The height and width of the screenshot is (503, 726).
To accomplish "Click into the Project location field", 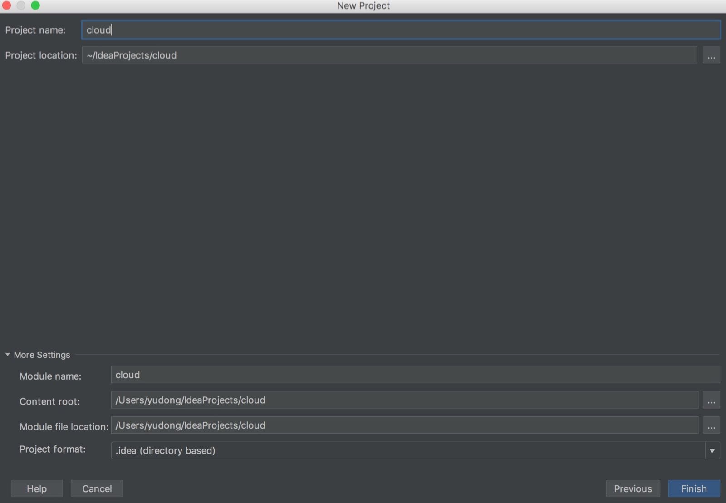I will 389,55.
